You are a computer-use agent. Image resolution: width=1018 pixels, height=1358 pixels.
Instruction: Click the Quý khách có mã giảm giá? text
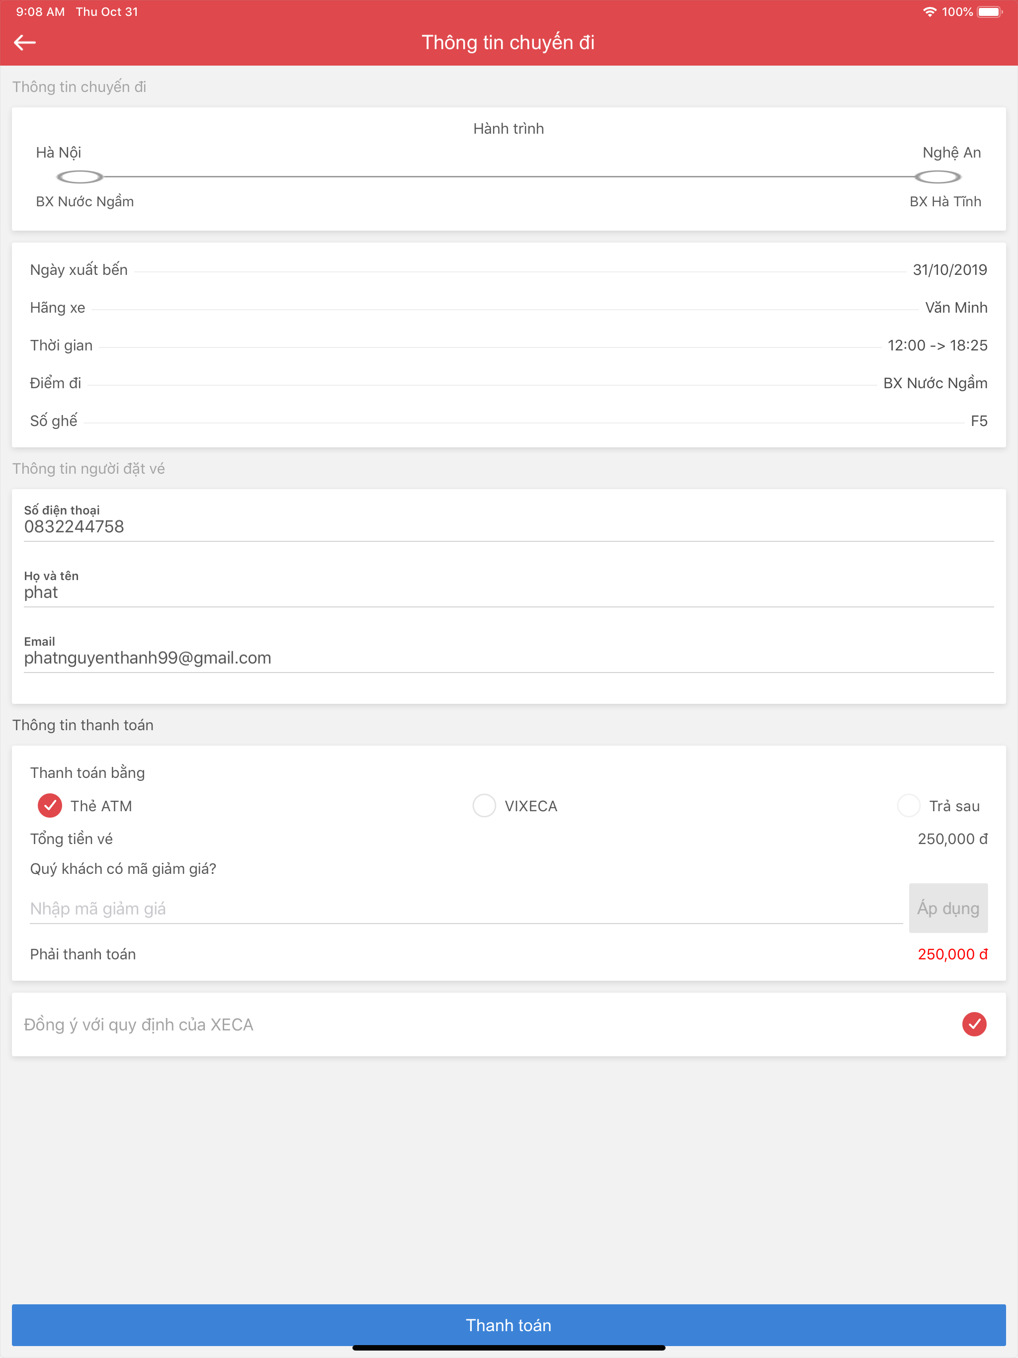pyautogui.click(x=123, y=869)
